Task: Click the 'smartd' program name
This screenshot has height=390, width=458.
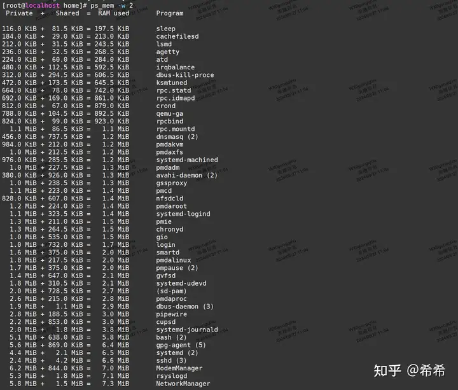Action: pyautogui.click(x=168, y=253)
